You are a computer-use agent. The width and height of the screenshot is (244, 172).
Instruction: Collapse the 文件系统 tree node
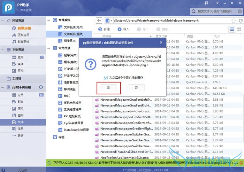click(49, 20)
